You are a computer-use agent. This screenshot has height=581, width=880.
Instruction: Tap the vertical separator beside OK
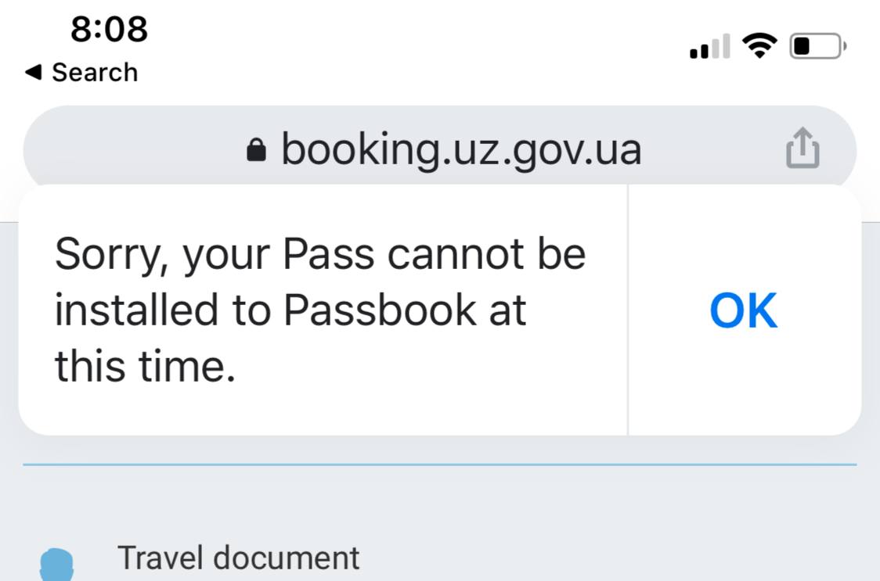(627, 310)
